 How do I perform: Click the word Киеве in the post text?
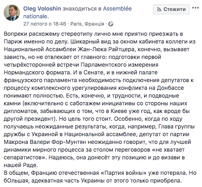[119, 111]
